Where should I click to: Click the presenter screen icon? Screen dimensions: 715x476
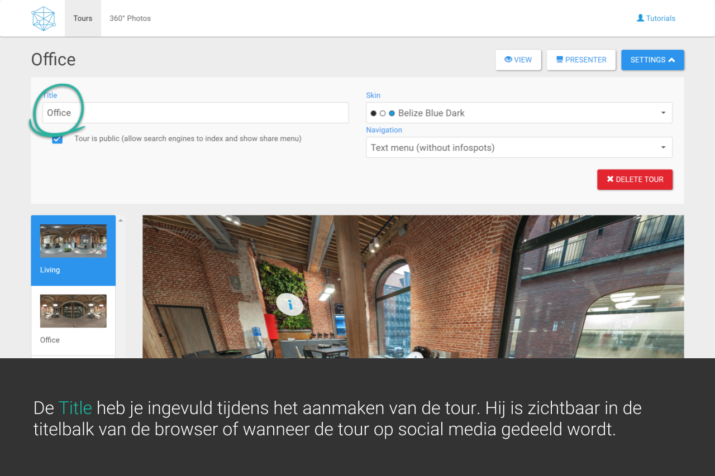coord(559,60)
